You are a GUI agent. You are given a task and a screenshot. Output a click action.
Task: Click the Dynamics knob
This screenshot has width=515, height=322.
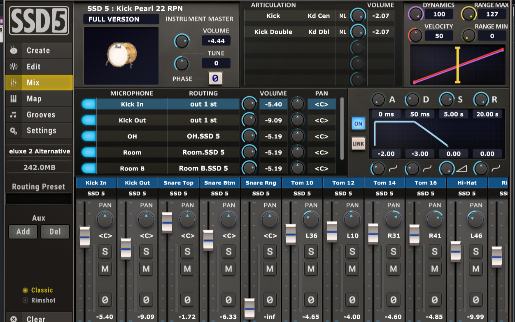[x=416, y=14]
